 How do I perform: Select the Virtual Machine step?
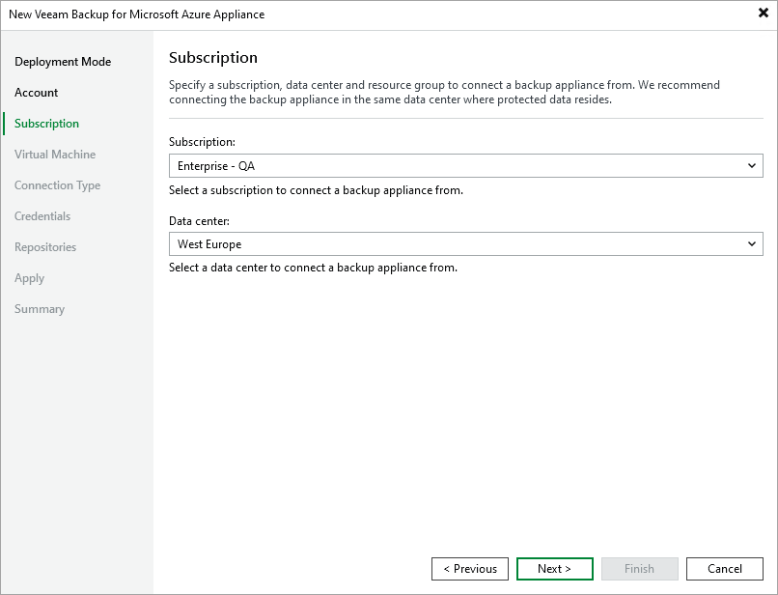(55, 154)
